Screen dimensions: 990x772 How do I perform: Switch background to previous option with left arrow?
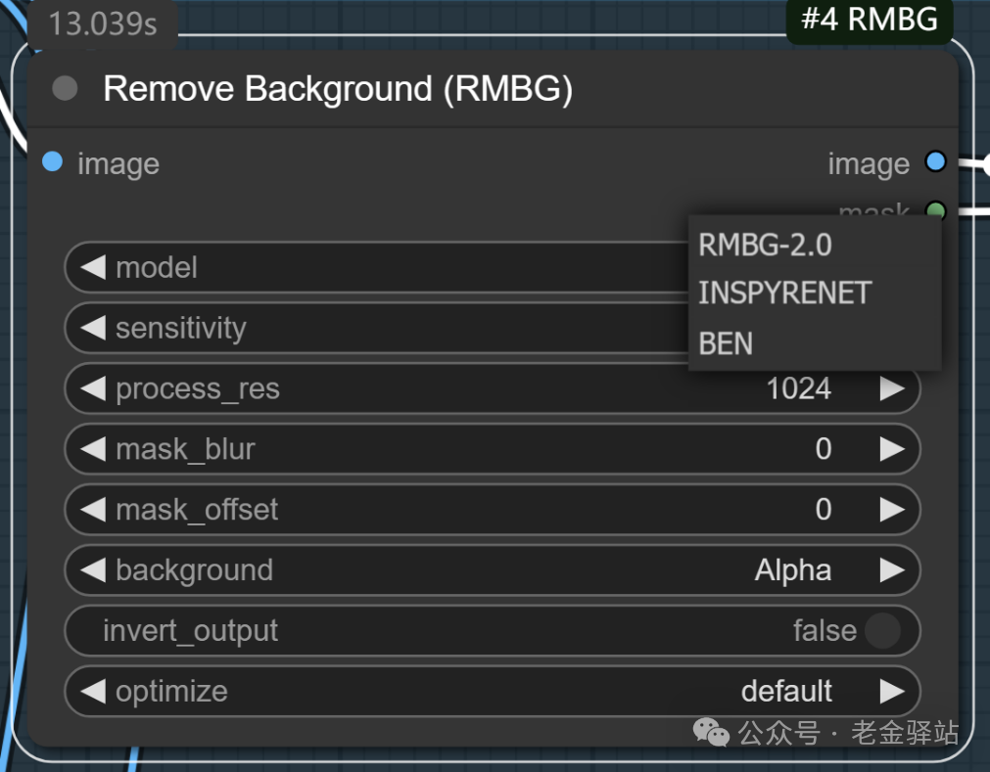(93, 569)
